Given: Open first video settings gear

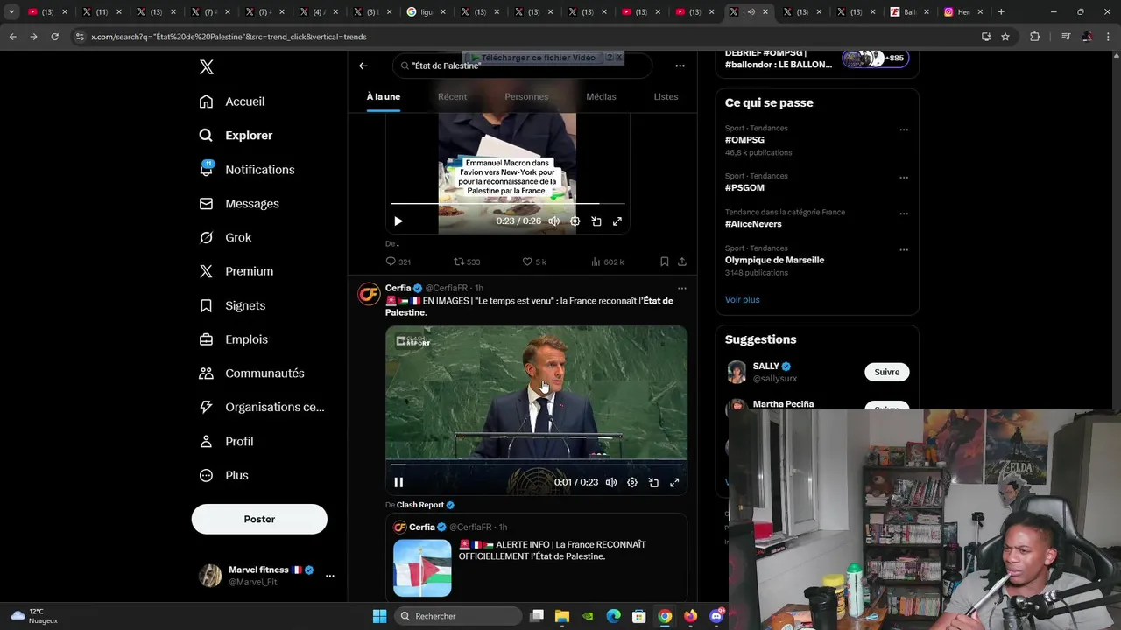Looking at the screenshot, I should pos(575,221).
